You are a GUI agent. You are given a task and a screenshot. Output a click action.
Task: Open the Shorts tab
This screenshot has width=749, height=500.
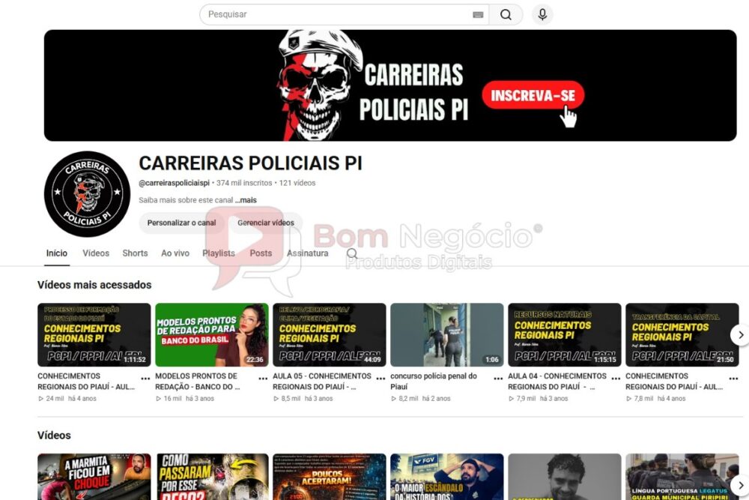[x=135, y=253]
